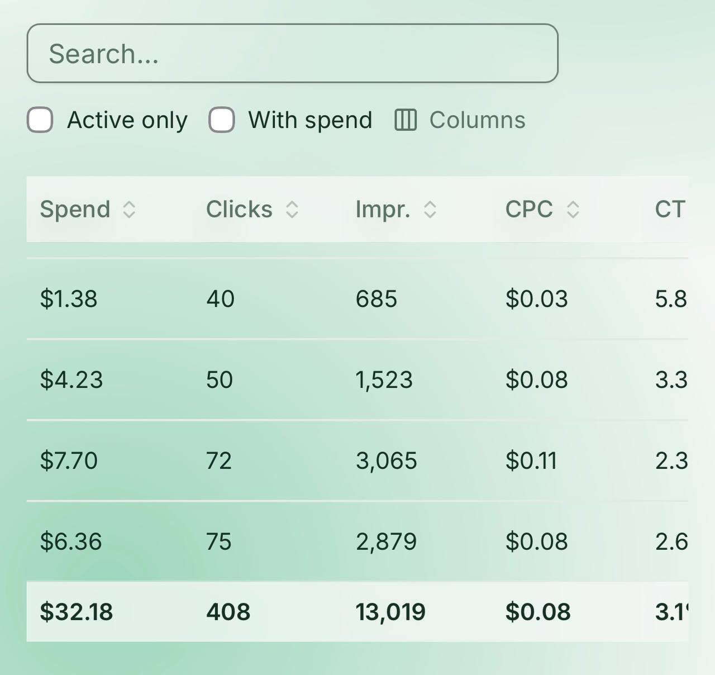The height and width of the screenshot is (675, 715).
Task: Click the partially visible CT column header
Action: coord(670,210)
